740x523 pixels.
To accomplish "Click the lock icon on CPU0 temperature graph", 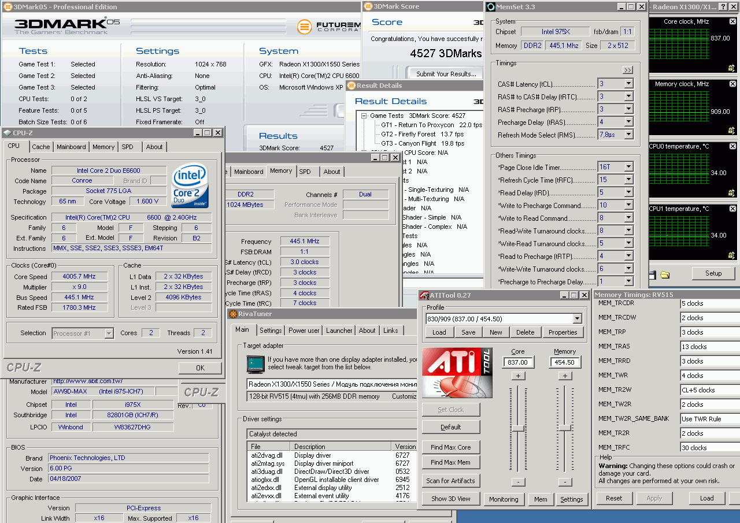I will pos(732,193).
